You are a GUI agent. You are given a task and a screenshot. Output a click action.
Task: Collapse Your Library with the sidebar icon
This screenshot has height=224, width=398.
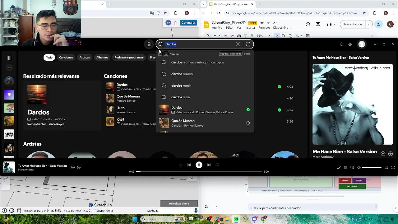9,58
